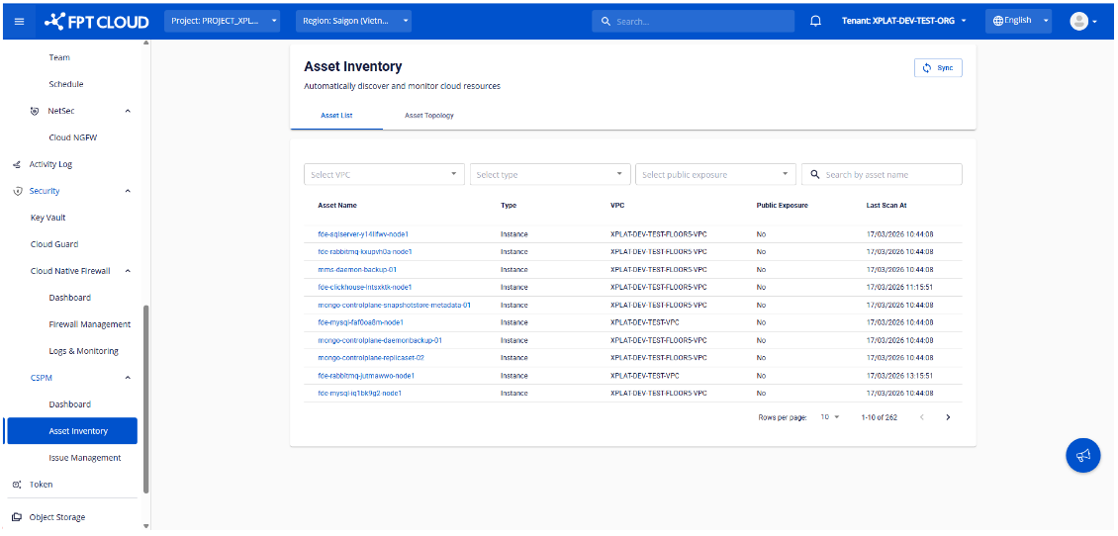Open Issue Management in the sidebar
This screenshot has width=1118, height=536.
[x=85, y=458]
